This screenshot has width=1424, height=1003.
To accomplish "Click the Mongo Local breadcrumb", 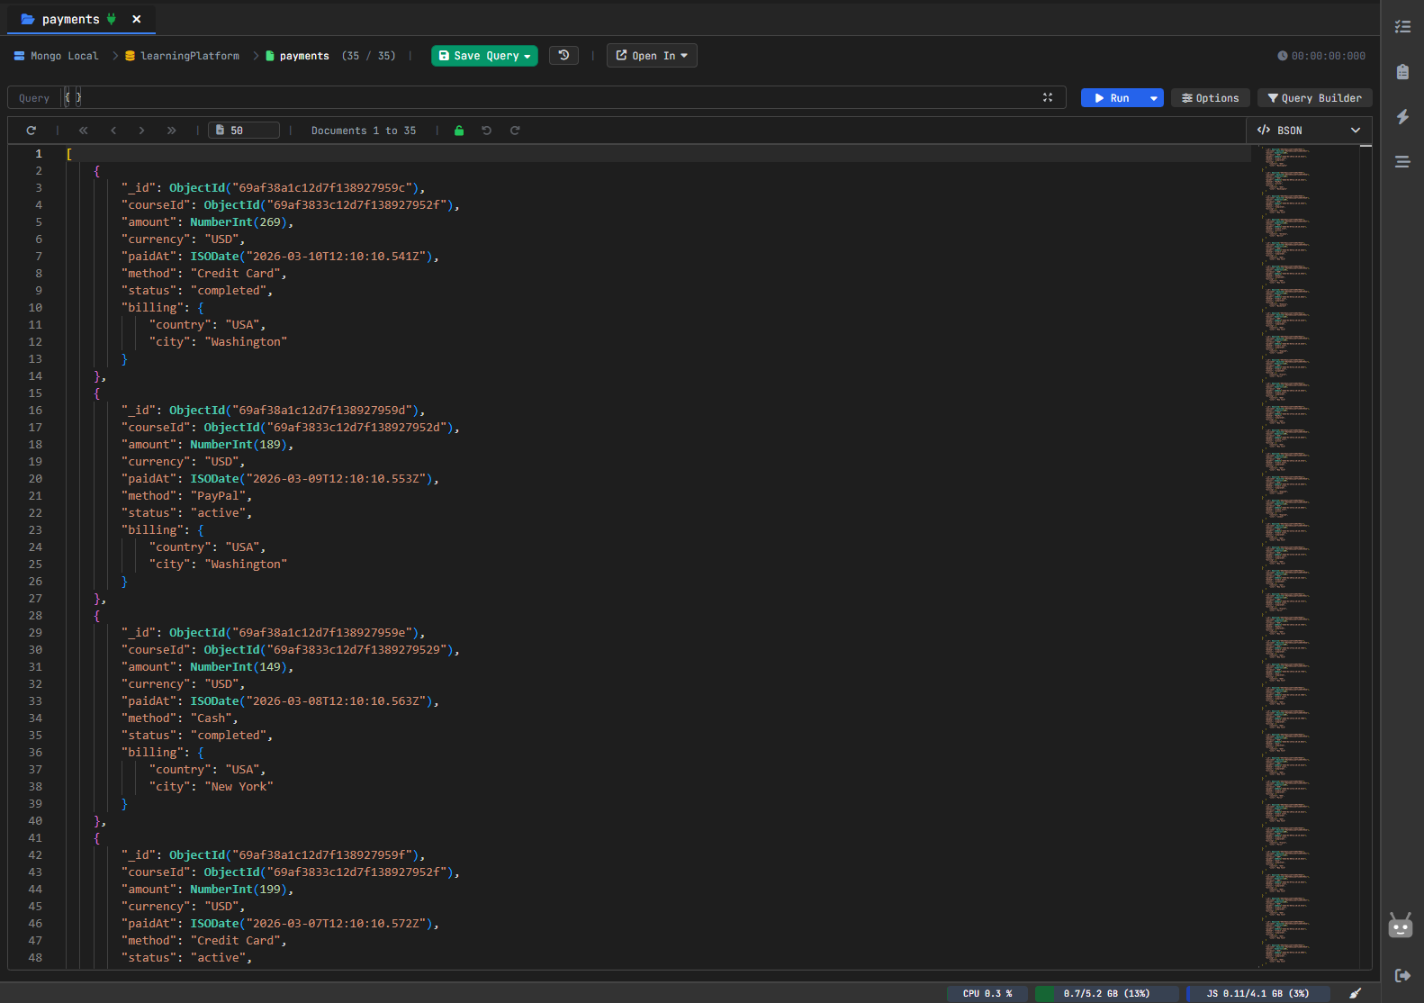I will click(x=56, y=56).
